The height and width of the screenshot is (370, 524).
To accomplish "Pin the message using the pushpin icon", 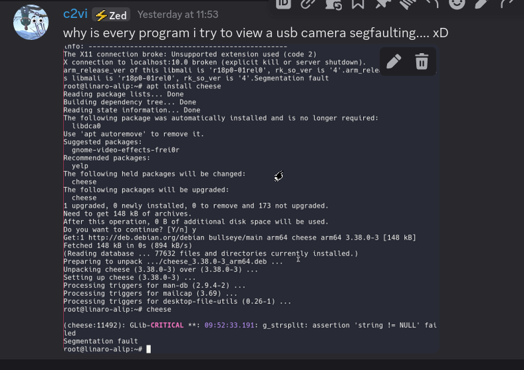I will (x=383, y=5).
